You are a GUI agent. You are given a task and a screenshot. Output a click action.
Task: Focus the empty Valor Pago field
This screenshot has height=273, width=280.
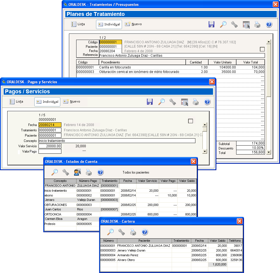coord(50,151)
